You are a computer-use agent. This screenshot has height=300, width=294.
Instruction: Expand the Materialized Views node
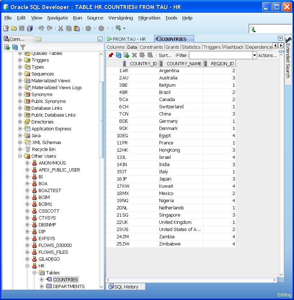click(20, 81)
